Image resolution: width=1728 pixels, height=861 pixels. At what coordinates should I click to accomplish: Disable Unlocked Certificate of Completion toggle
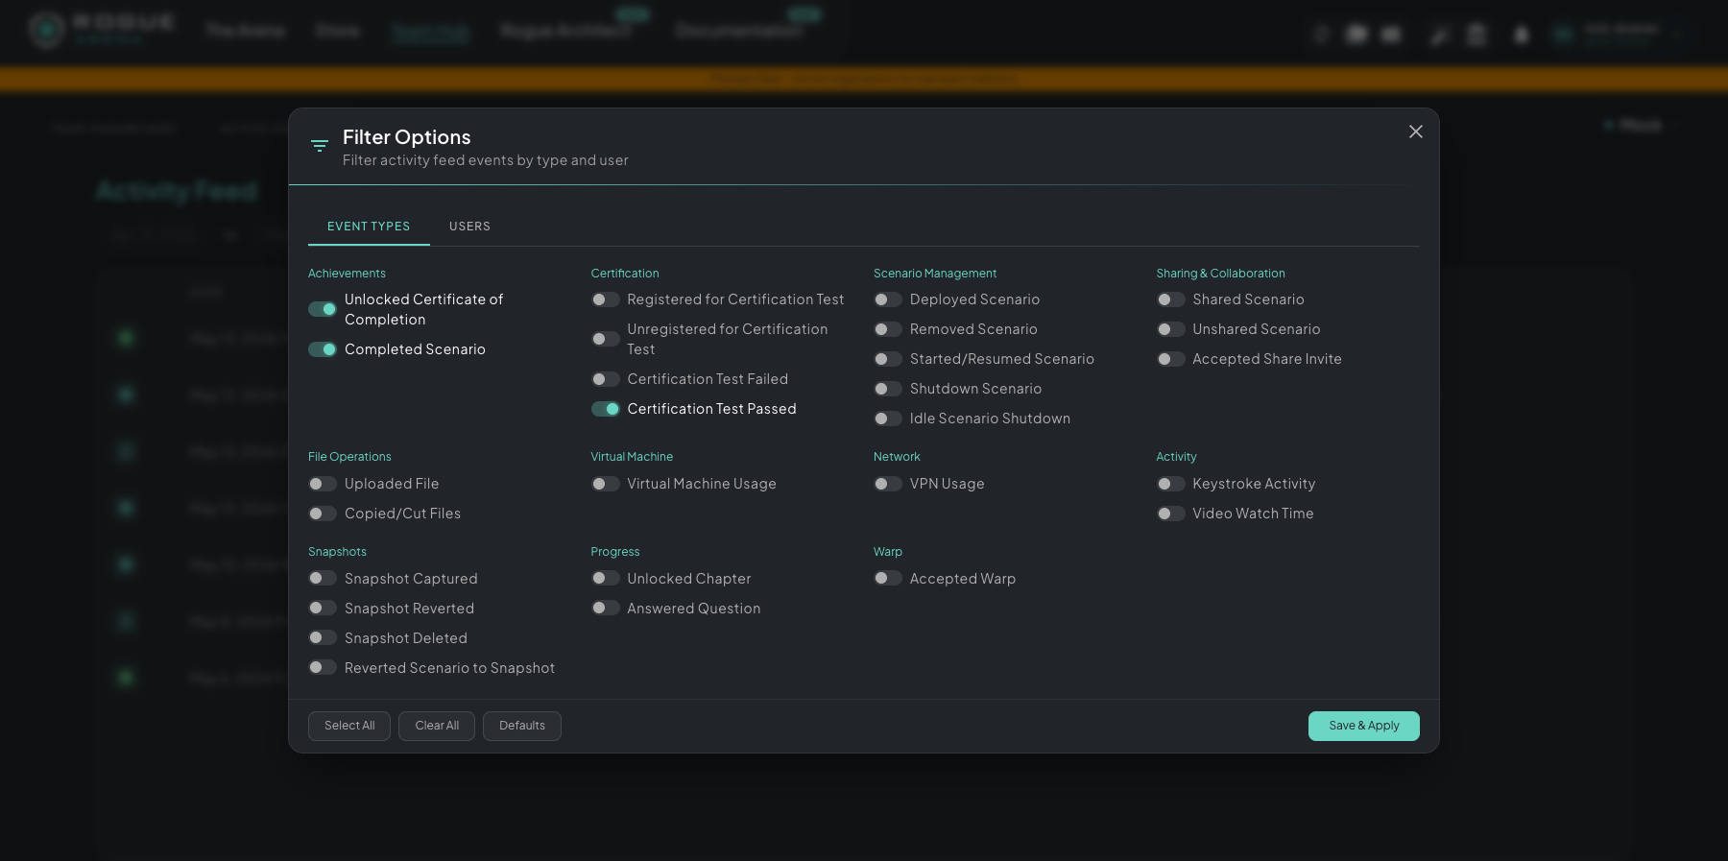[x=323, y=309]
